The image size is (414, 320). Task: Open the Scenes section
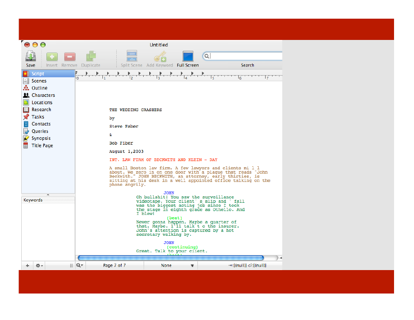[x=48, y=81]
